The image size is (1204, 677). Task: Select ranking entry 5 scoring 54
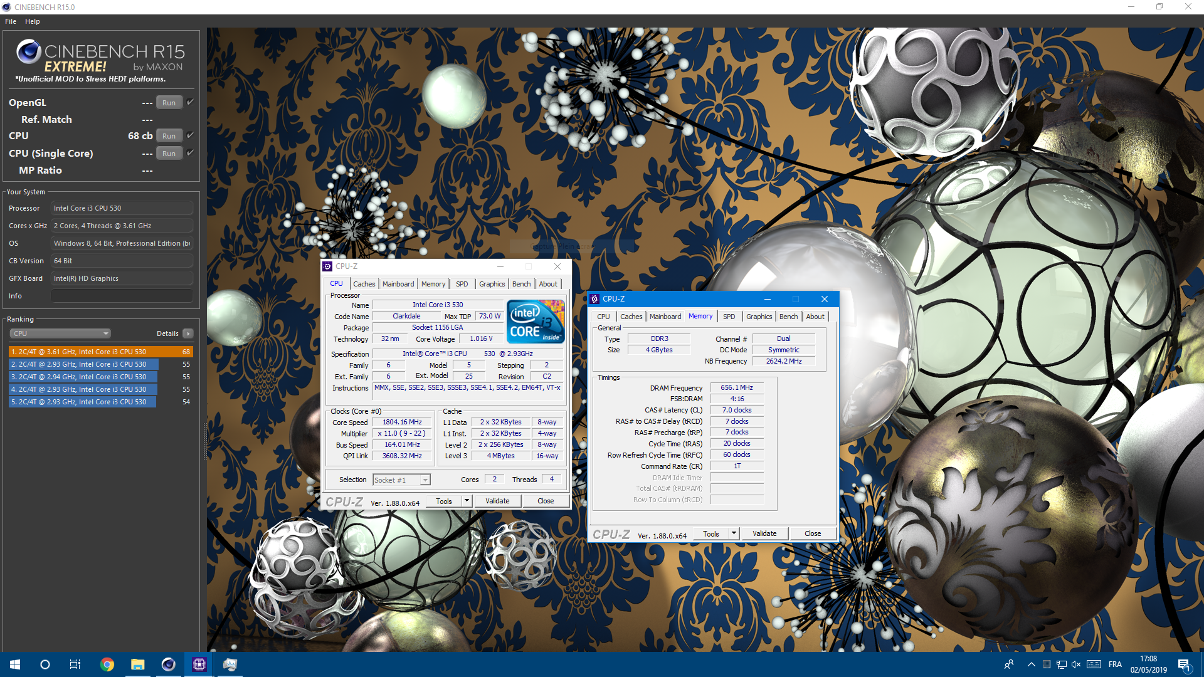[100, 402]
